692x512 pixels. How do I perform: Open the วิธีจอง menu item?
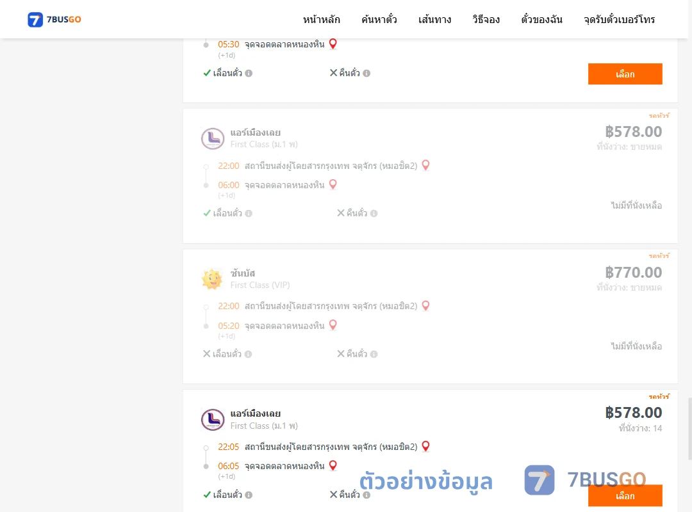coord(486,19)
